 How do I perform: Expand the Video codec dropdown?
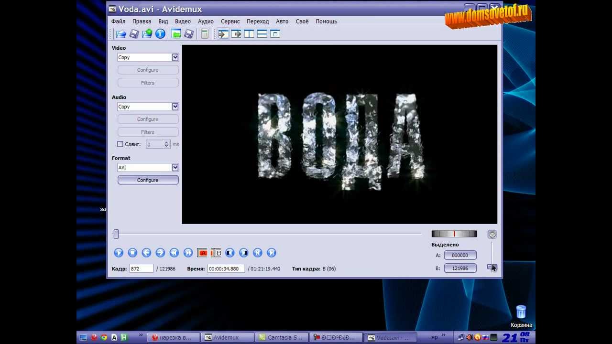click(x=175, y=57)
